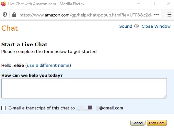Click the orange Chat heading

pos(9,28)
